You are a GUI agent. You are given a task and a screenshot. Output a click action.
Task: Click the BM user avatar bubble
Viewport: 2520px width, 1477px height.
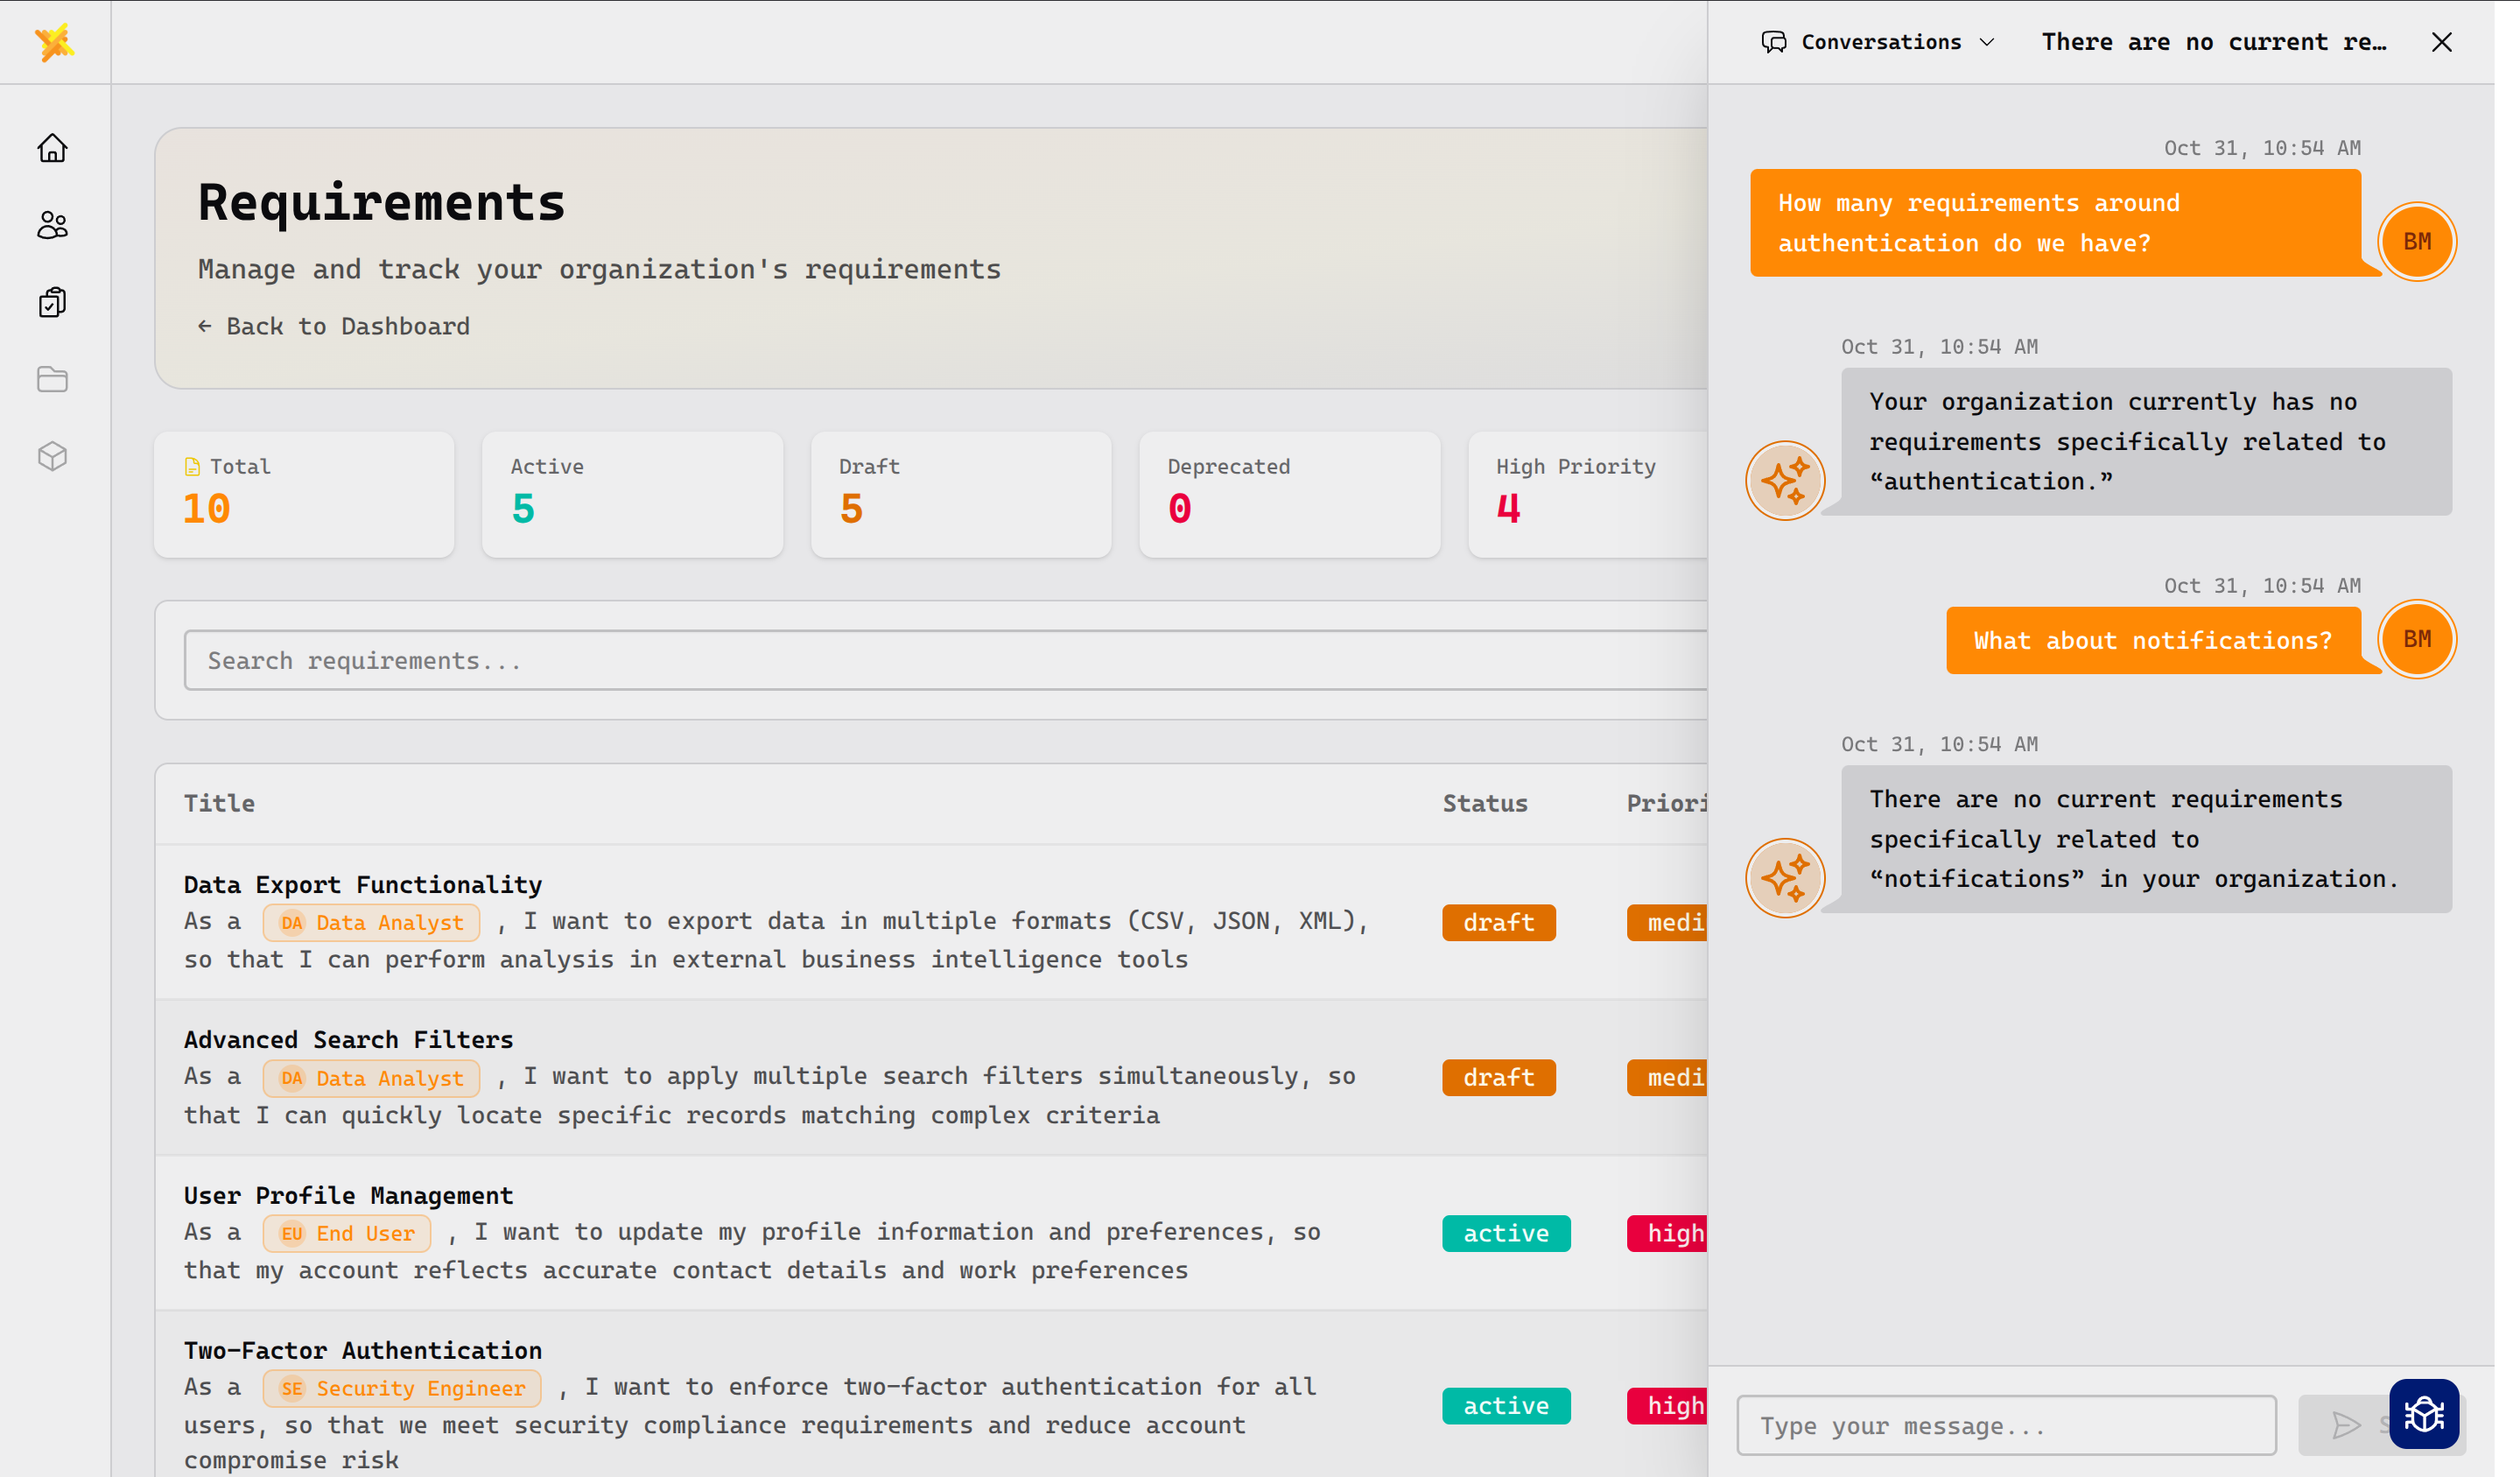coord(2417,241)
